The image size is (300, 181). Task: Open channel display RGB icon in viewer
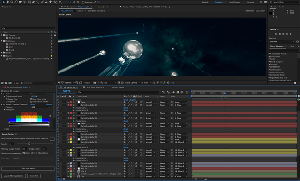[101, 83]
